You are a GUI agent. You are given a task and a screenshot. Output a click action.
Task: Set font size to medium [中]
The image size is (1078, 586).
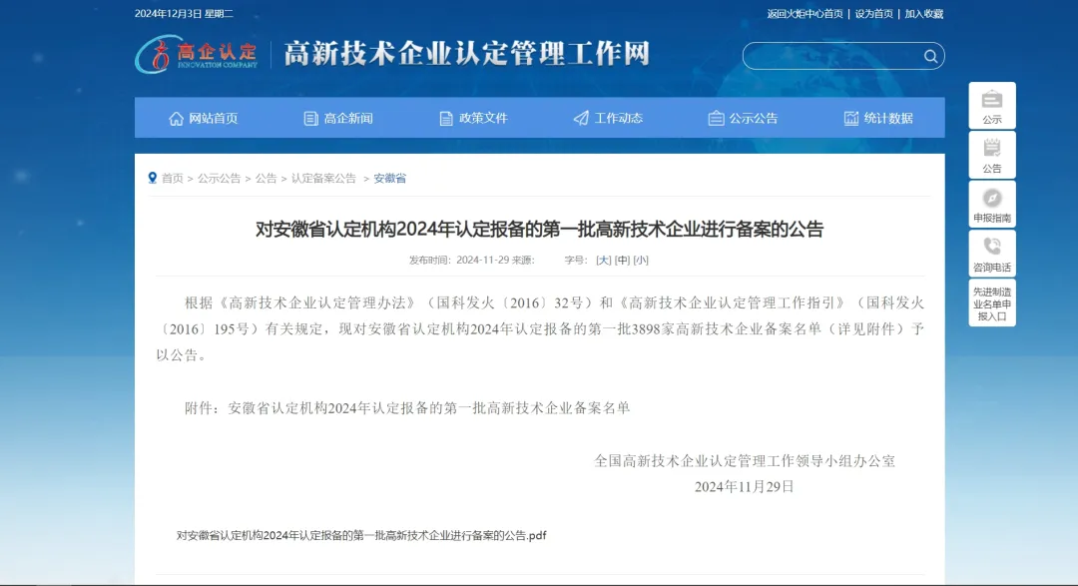pos(622,260)
